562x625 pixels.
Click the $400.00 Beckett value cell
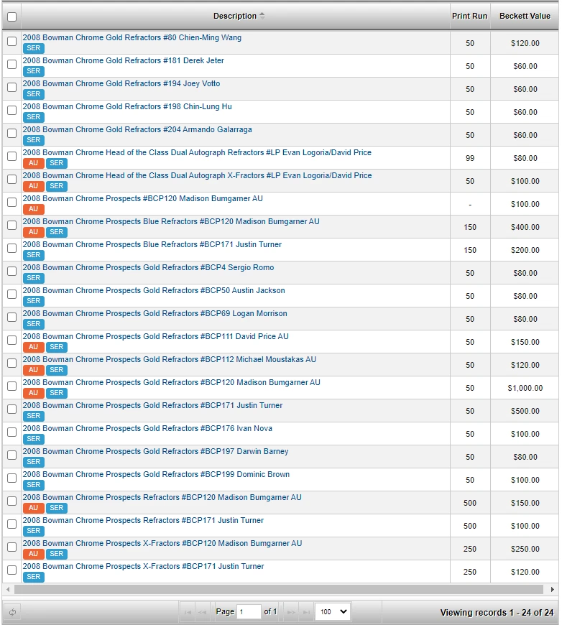point(525,227)
